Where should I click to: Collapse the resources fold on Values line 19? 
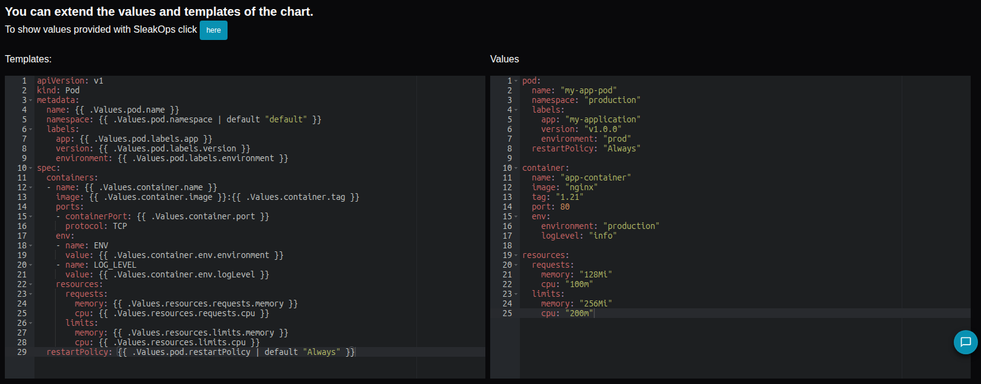click(x=516, y=255)
